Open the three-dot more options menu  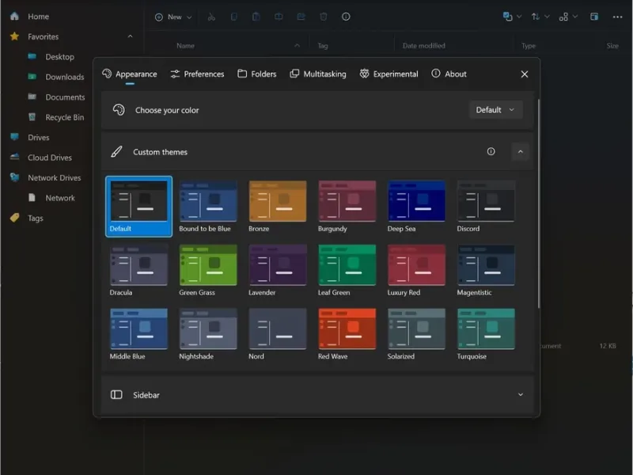coord(617,17)
